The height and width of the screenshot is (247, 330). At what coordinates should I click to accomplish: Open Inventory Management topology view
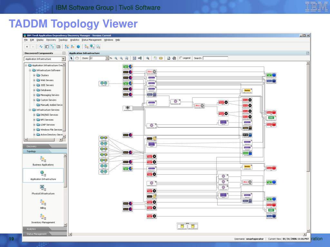coord(43,219)
